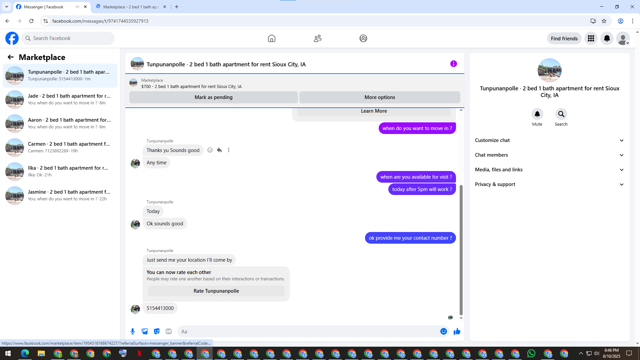Viewport: 640px width, 360px height.
Task: Attach a photo using the image icon
Action: pos(145,331)
